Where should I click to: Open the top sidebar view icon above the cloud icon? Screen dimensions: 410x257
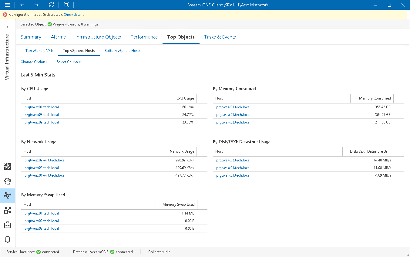(8, 166)
